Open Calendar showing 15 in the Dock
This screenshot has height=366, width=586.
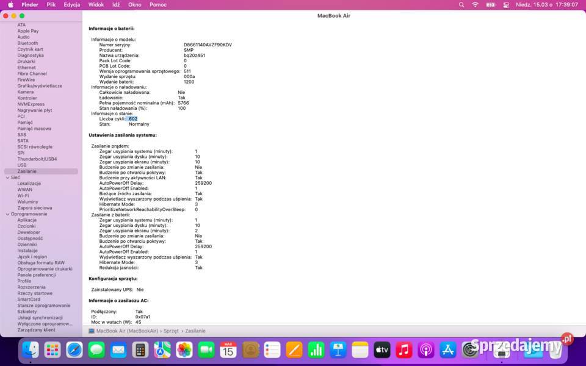pyautogui.click(x=228, y=350)
